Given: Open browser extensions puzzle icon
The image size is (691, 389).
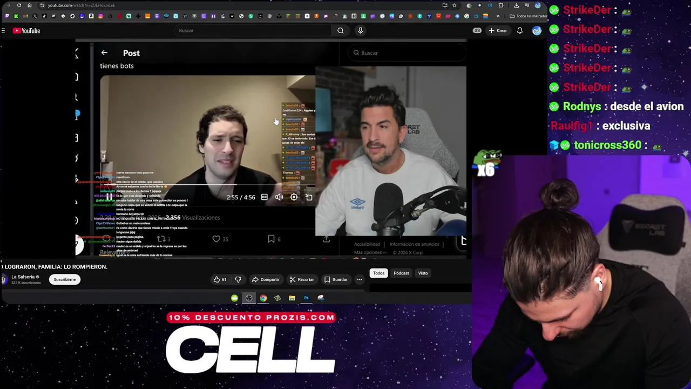Looking at the screenshot, I should pos(501,5).
